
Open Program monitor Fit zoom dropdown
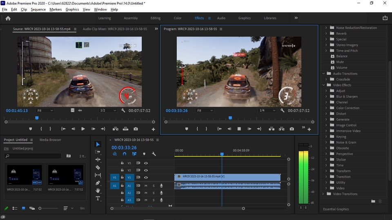click(x=205, y=111)
